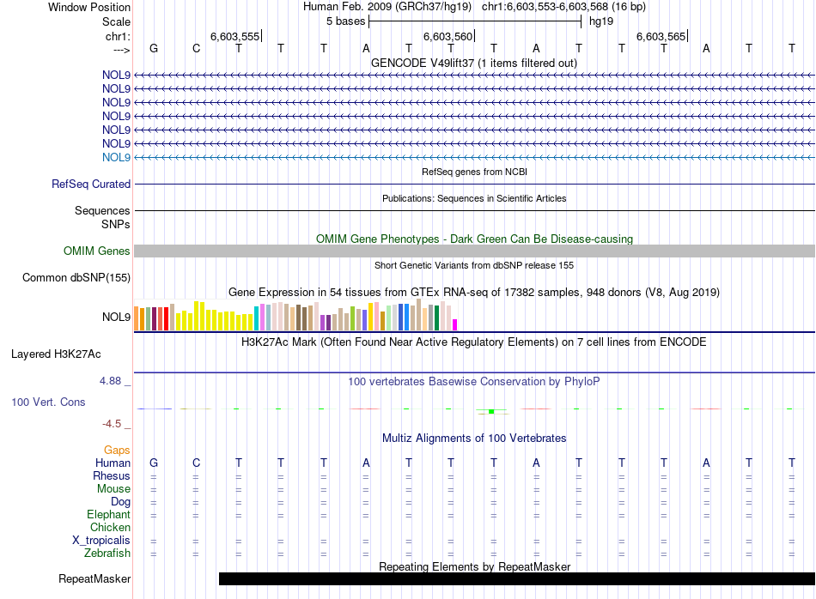Click the 5 bases scale bar
The width and height of the screenshot is (816, 599).
475,21
